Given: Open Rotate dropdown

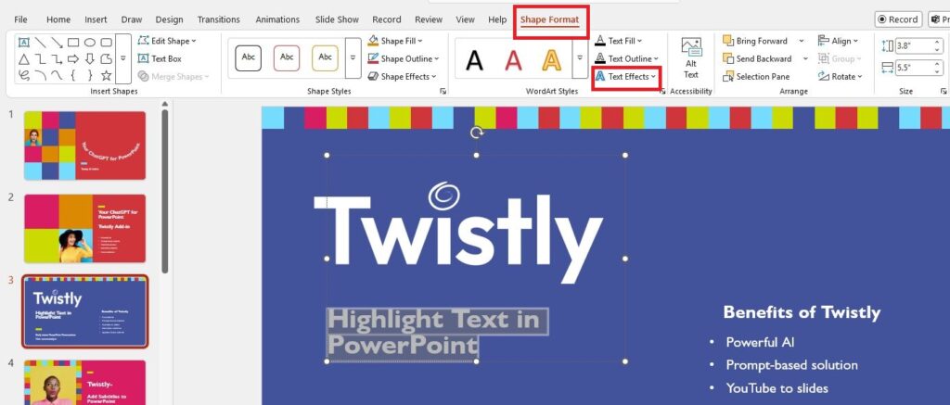Looking at the screenshot, I should tap(840, 76).
